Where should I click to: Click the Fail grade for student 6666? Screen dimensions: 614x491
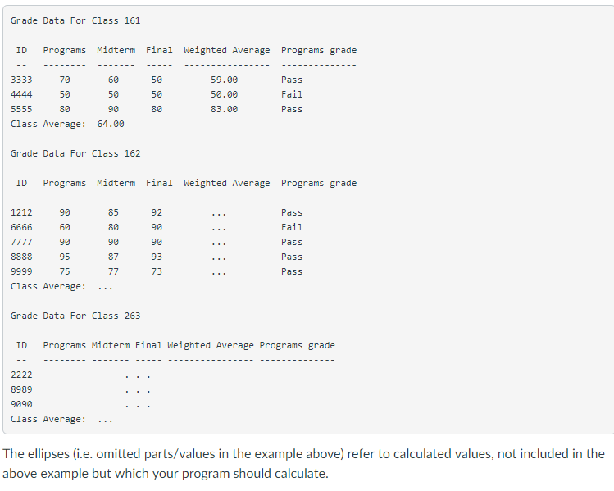click(292, 227)
